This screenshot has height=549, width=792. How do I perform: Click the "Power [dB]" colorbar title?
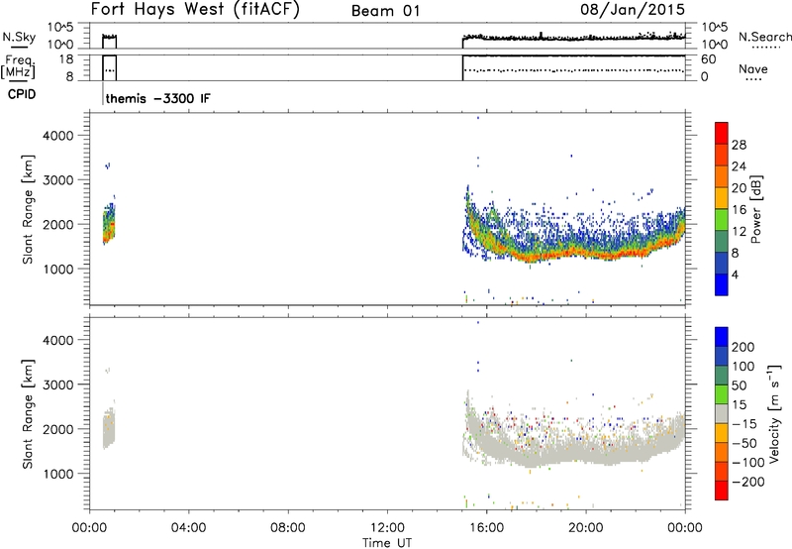[756, 209]
